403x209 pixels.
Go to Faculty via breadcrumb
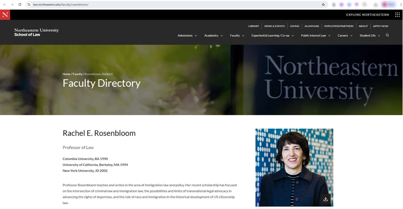click(78, 74)
